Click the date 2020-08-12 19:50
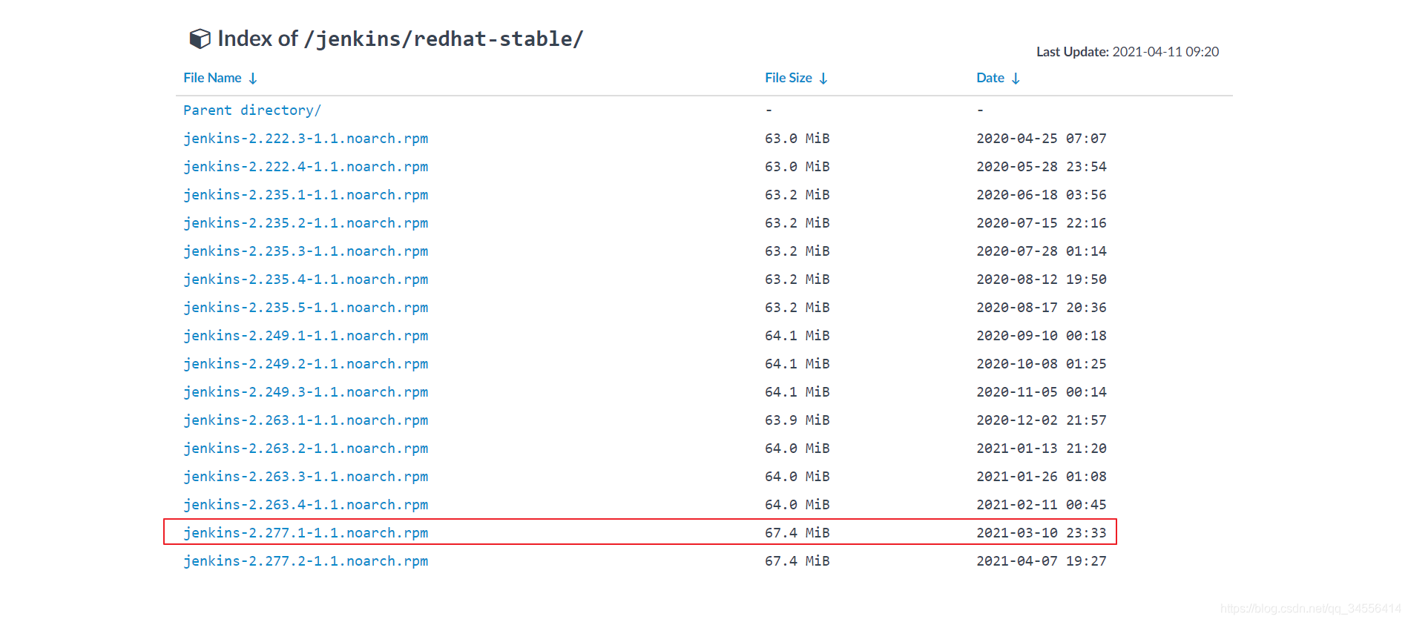The image size is (1408, 622). click(x=1042, y=279)
